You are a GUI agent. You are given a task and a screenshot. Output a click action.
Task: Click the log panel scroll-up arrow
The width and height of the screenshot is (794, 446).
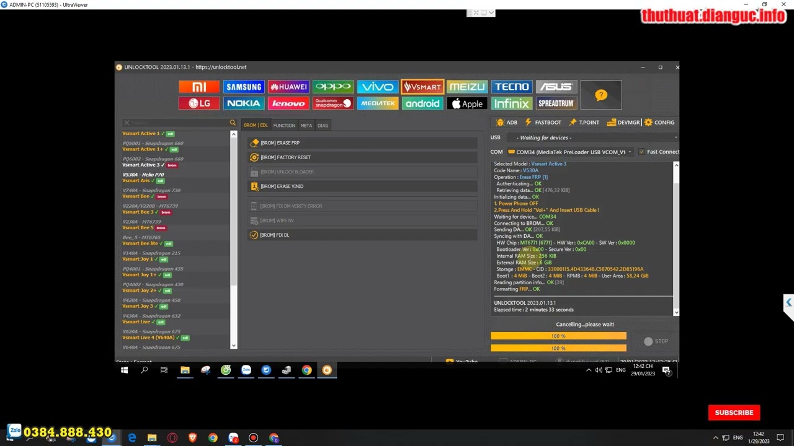click(x=676, y=165)
